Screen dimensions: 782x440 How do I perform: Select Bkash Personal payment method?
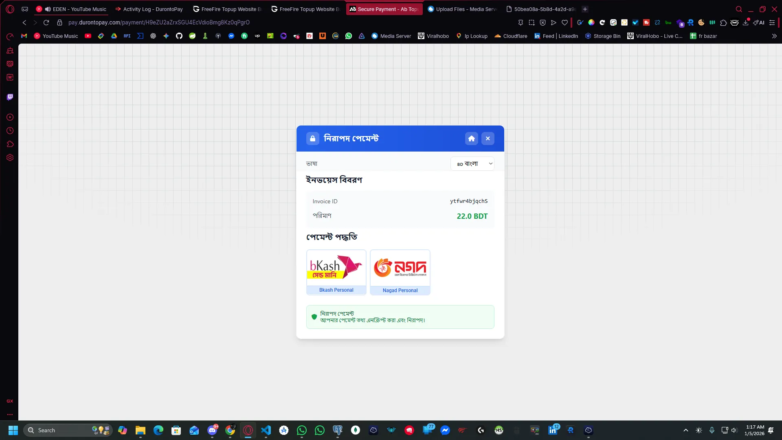(x=336, y=272)
